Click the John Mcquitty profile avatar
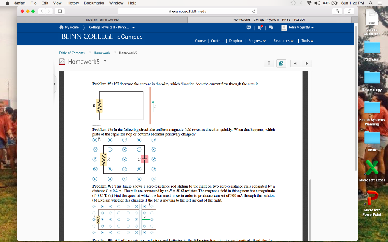 coord(284,27)
